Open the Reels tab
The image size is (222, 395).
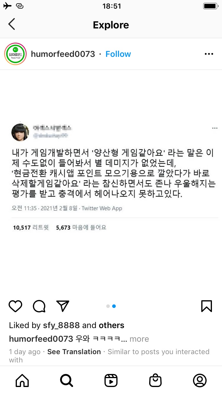point(111,380)
